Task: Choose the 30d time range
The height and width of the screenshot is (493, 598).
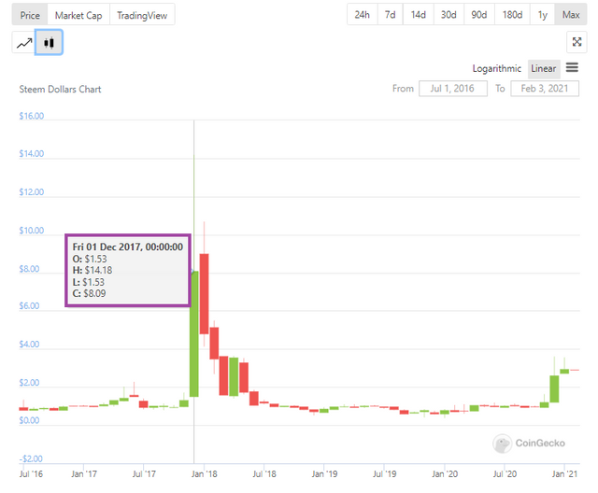Action: [448, 15]
